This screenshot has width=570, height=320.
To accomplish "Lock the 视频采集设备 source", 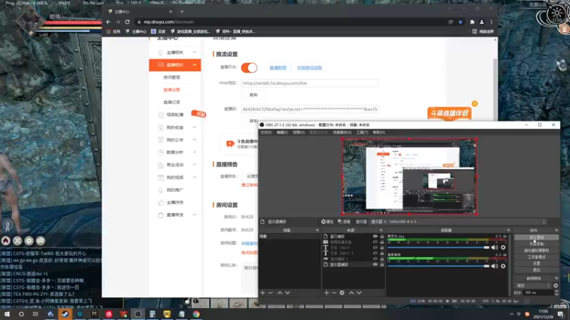I will [x=382, y=242].
